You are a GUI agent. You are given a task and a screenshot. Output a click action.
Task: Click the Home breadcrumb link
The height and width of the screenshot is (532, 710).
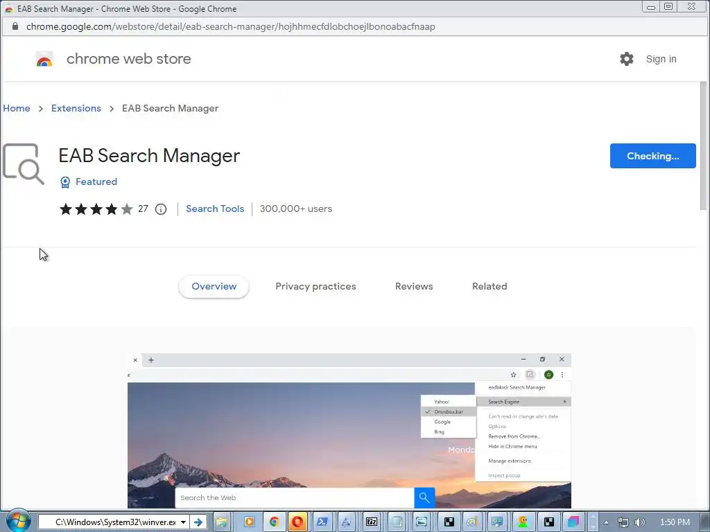17,108
